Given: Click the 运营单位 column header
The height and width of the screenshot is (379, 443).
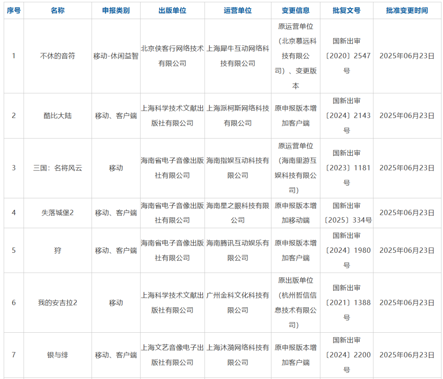Looking at the screenshot, I should (237, 10).
